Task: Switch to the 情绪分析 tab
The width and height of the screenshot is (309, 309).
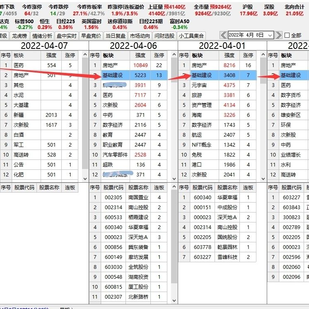Action: 42,36
